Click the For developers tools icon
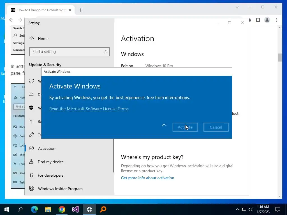The width and height of the screenshot is (287, 215). 31,175
